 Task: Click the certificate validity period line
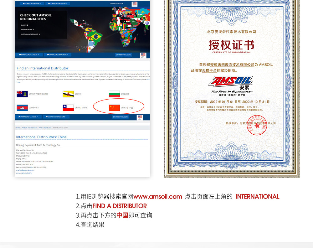pos(232,102)
